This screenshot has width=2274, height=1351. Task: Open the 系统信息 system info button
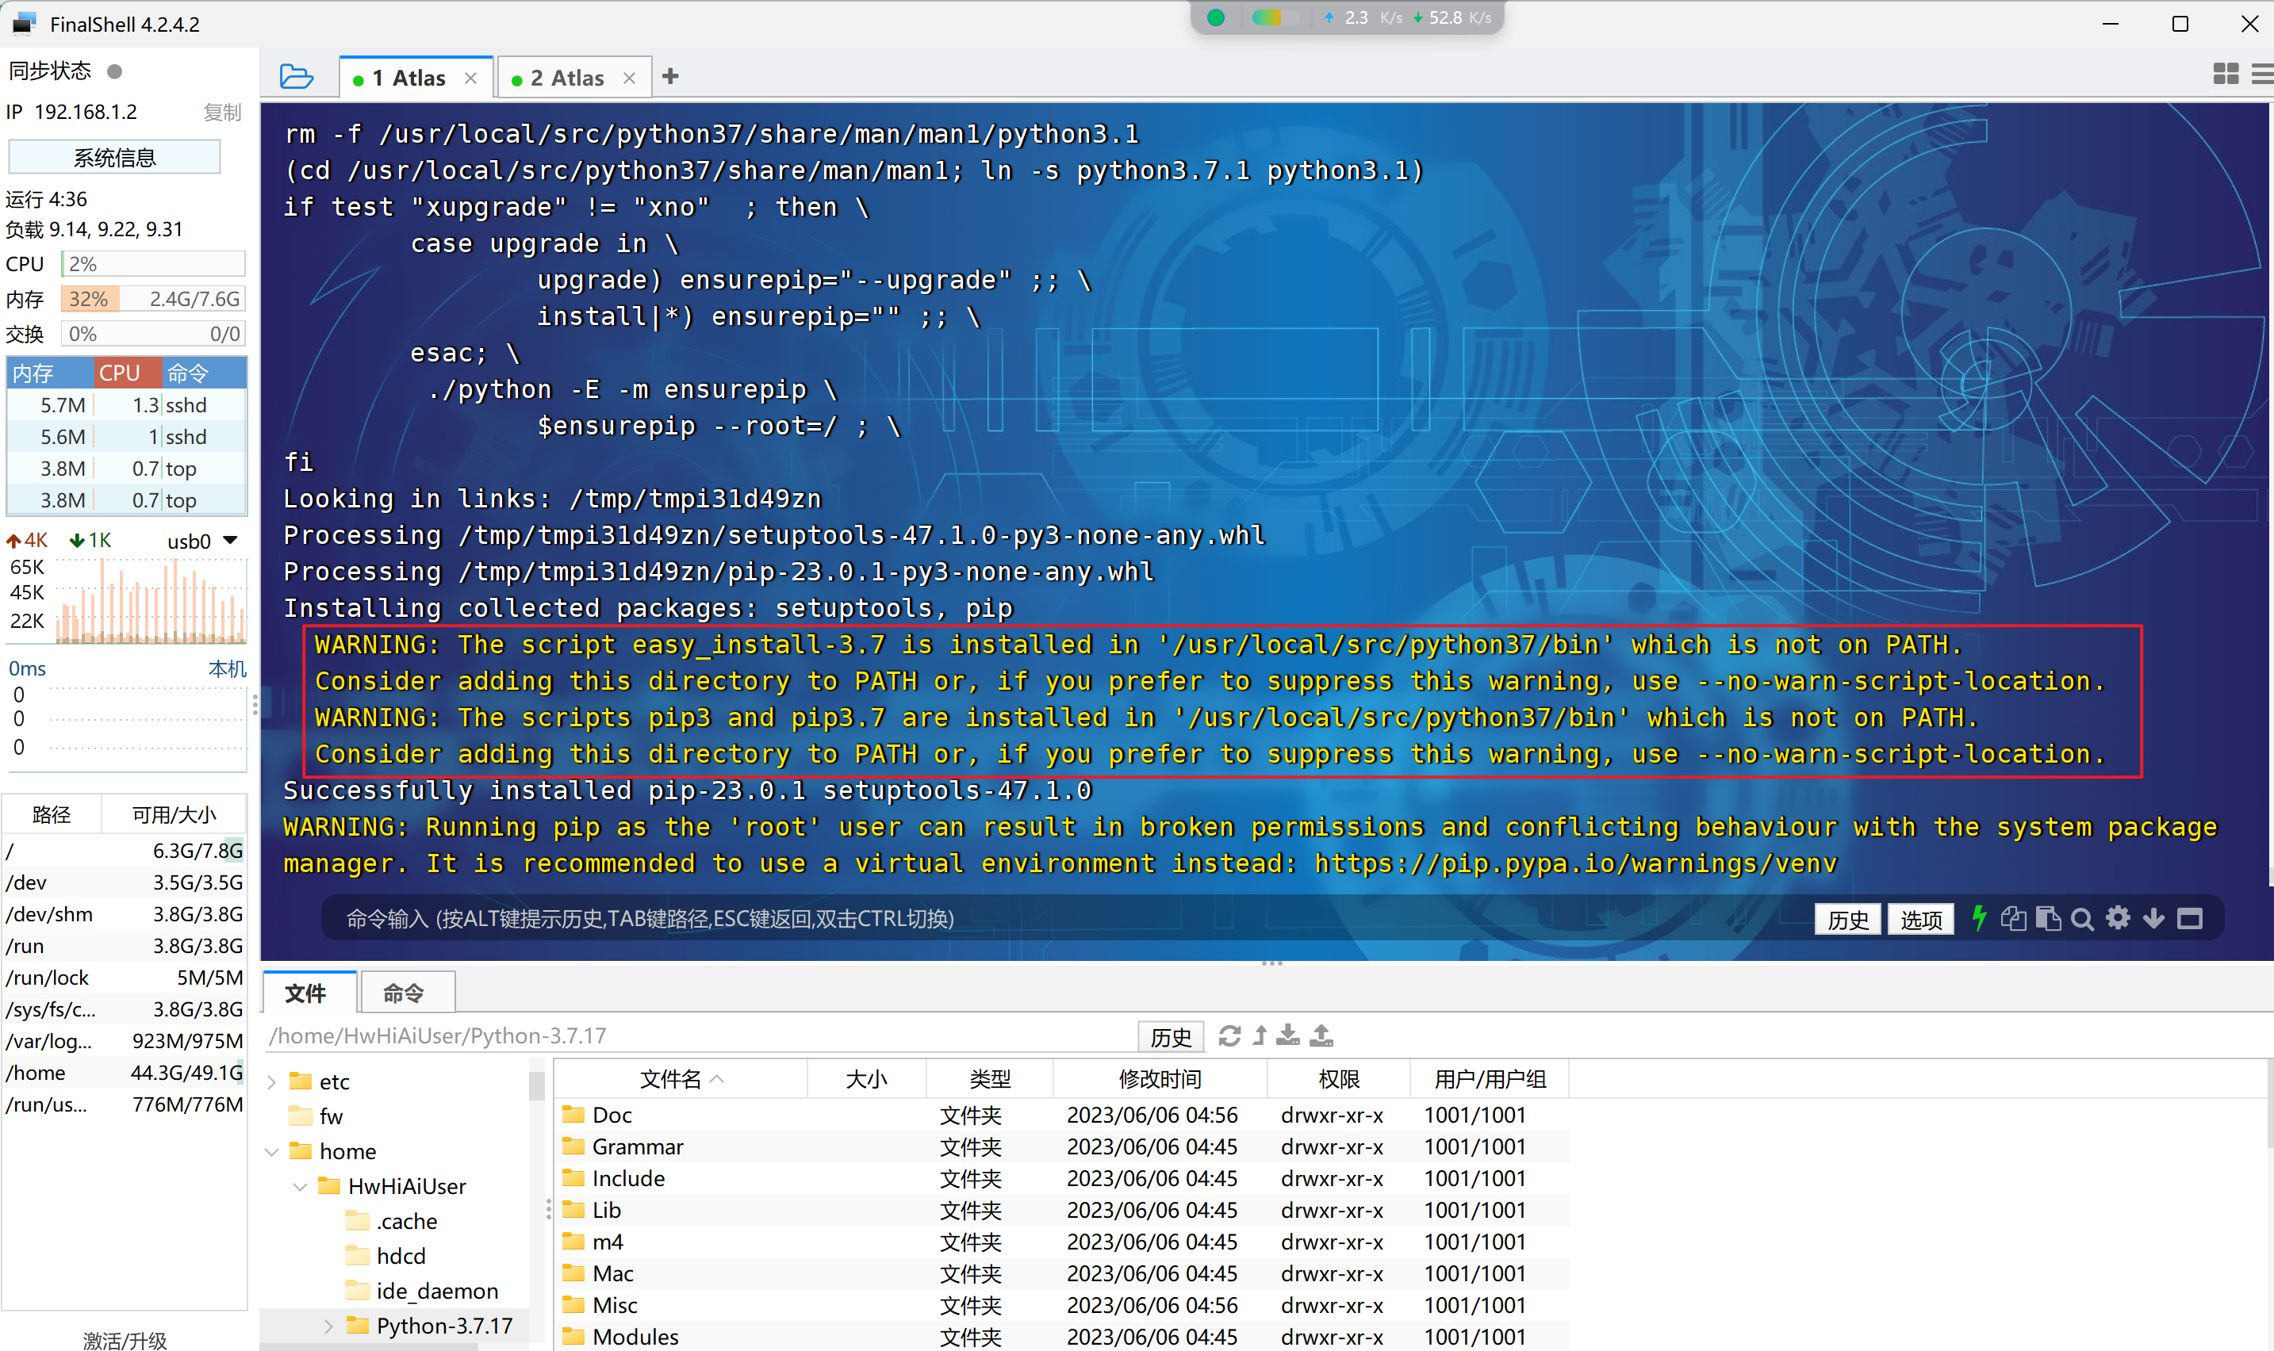pos(115,158)
